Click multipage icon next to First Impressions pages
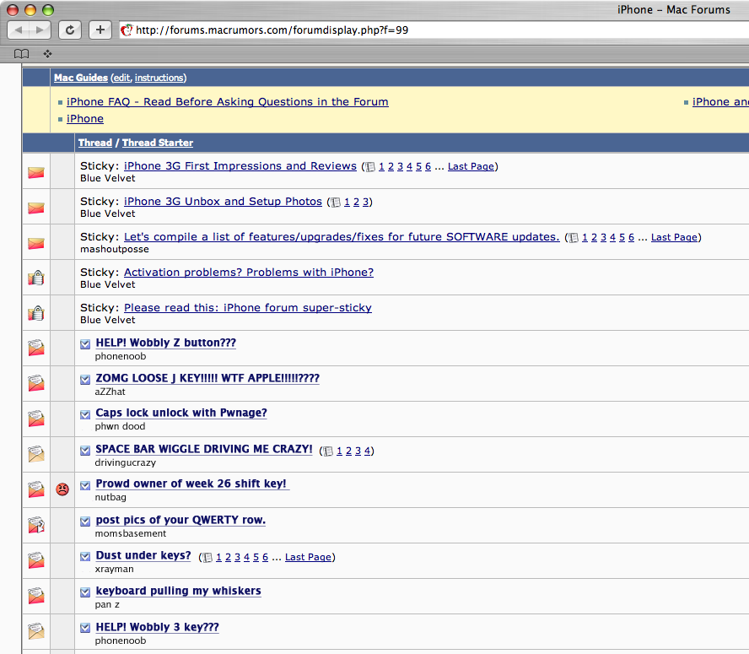This screenshot has width=749, height=654. pos(370,167)
